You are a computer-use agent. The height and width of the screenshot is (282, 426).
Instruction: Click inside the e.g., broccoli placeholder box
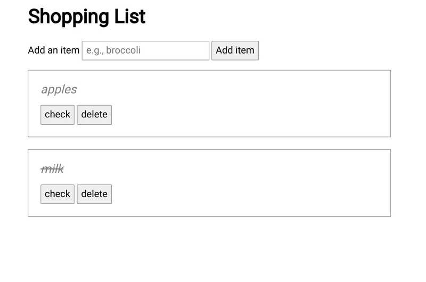click(x=145, y=50)
